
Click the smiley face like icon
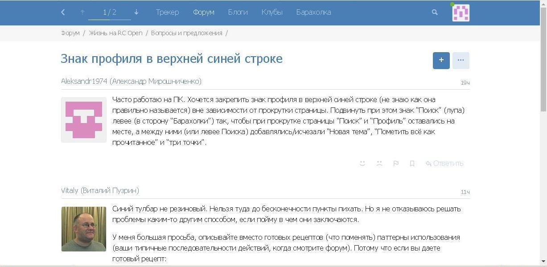coord(362,164)
